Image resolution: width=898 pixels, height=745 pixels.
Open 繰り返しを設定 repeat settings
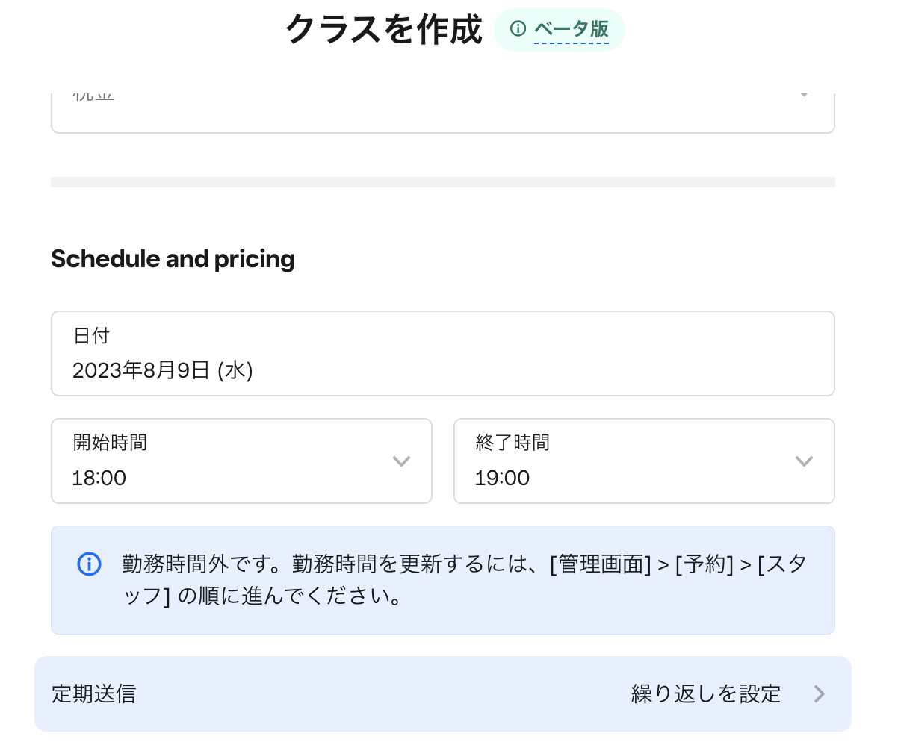706,694
